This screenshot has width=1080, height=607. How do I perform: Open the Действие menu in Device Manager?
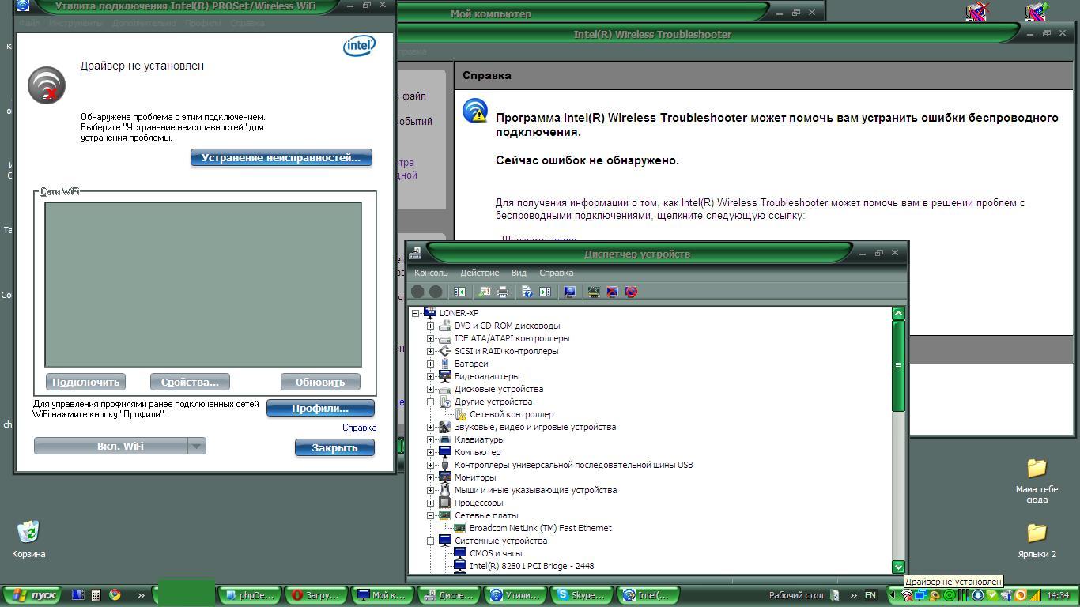click(479, 273)
